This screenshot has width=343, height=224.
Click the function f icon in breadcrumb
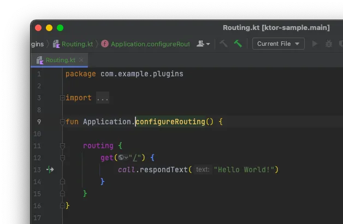point(105,44)
